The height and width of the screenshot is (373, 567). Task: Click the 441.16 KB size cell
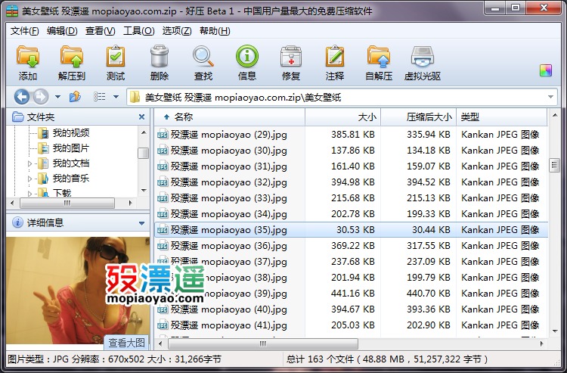(x=353, y=294)
